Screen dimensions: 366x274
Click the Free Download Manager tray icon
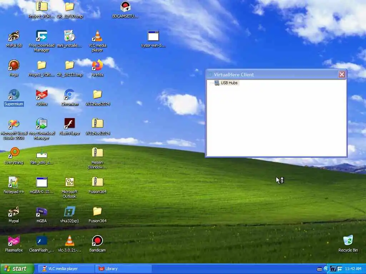tap(340, 269)
